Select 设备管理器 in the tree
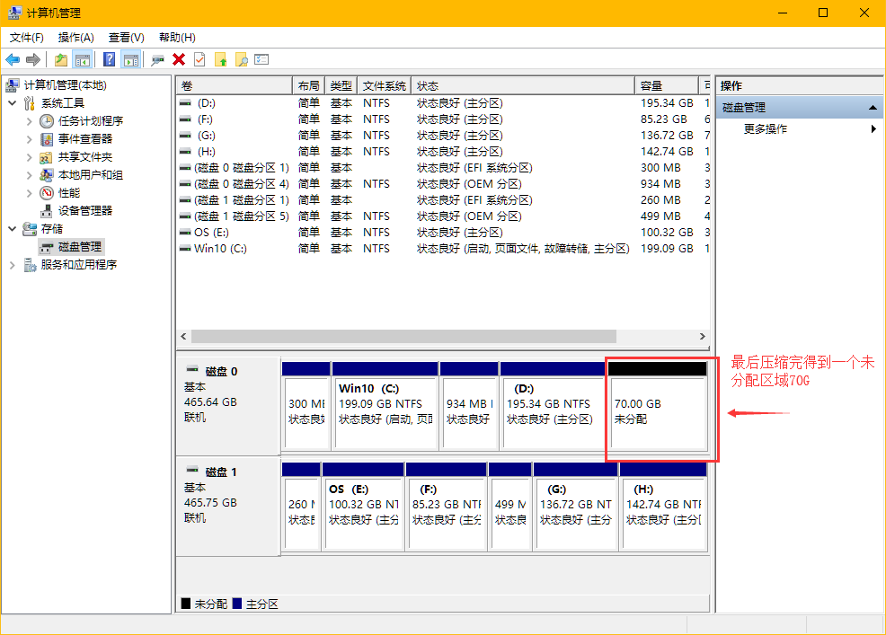The height and width of the screenshot is (635, 886). (x=85, y=211)
